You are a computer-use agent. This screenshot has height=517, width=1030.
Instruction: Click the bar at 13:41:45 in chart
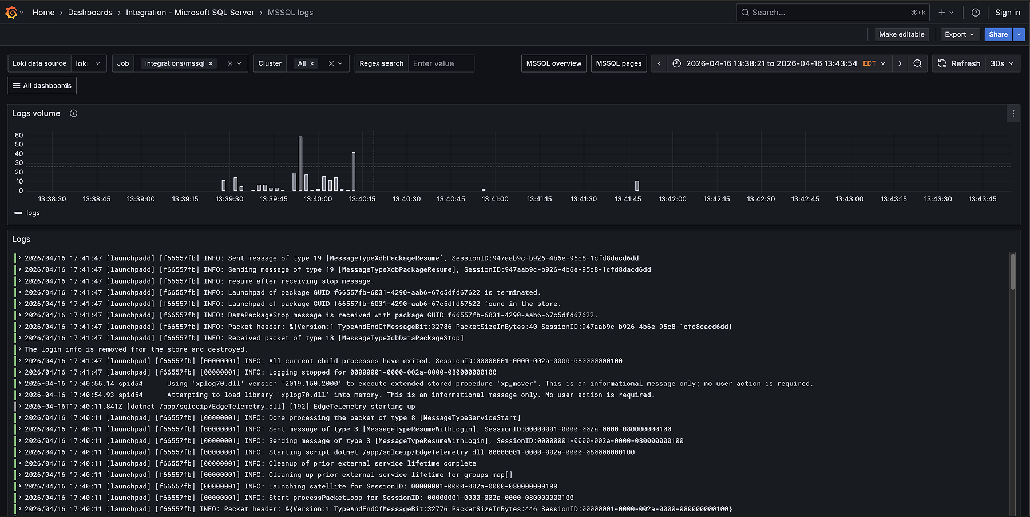coord(637,186)
